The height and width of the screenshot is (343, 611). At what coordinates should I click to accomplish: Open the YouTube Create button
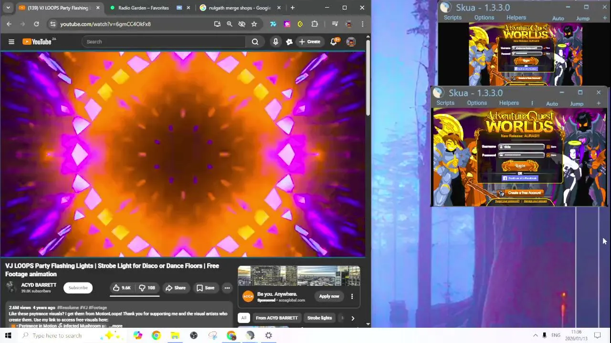(309, 42)
